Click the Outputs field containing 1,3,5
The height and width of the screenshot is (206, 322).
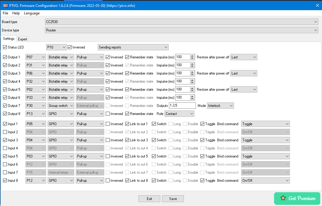182,106
